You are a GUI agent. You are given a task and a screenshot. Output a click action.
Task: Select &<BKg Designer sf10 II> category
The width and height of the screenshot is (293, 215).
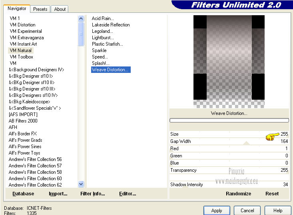[x=32, y=82]
